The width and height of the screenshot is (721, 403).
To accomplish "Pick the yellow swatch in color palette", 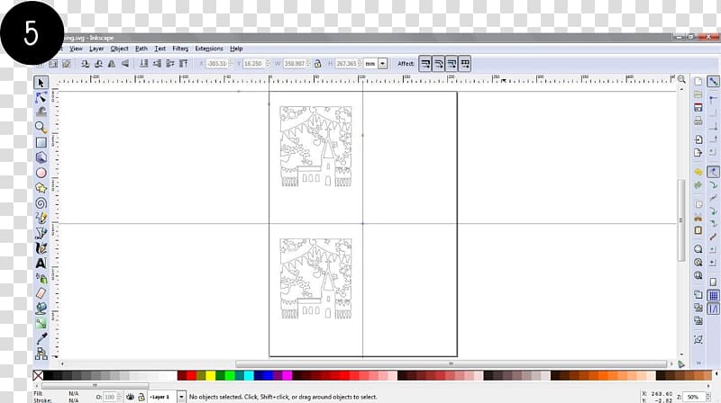I will (x=211, y=375).
